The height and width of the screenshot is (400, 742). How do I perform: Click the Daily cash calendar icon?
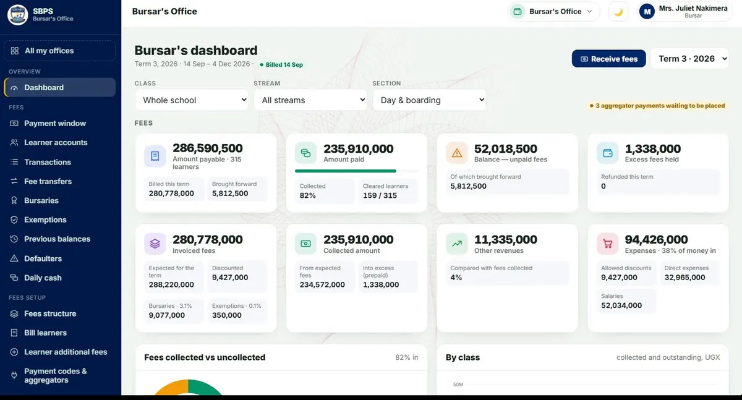[x=14, y=278]
